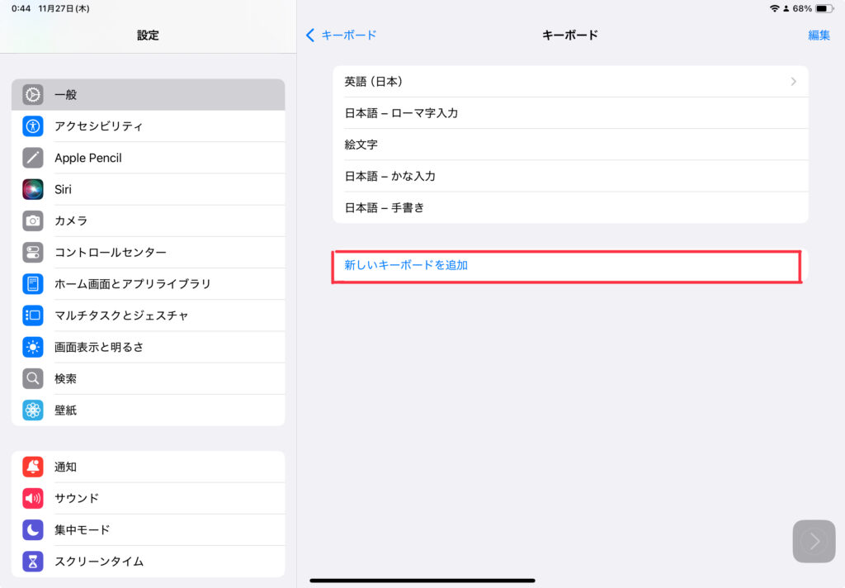This screenshot has width=845, height=588.
Task: Click the floating next arrow button
Action: click(x=814, y=541)
